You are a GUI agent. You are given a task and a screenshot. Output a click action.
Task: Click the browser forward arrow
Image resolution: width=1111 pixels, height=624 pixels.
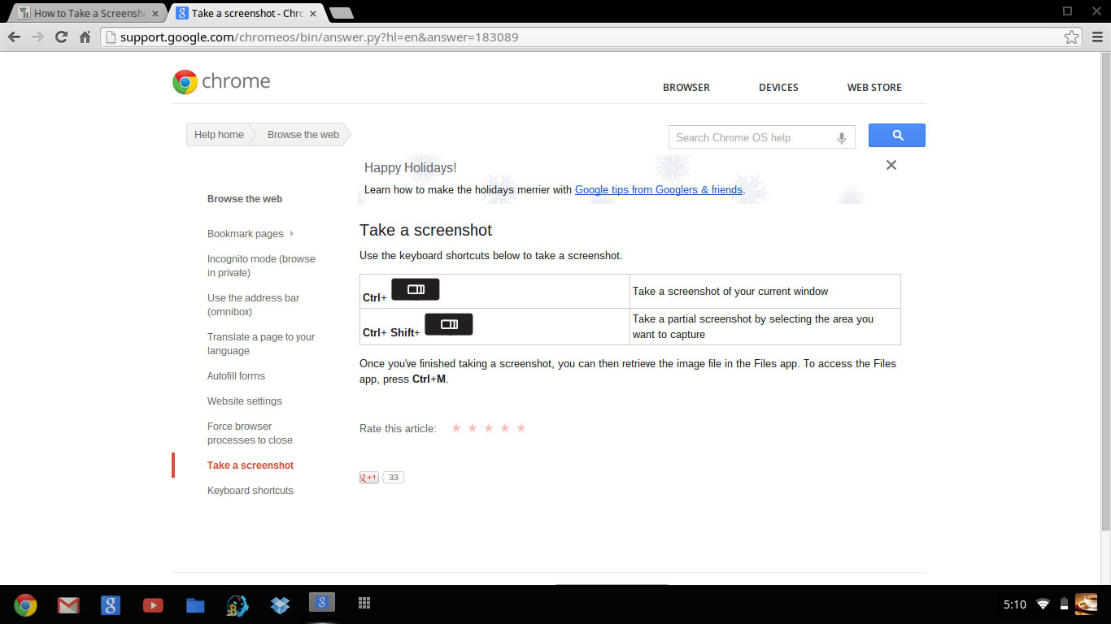[x=37, y=37]
